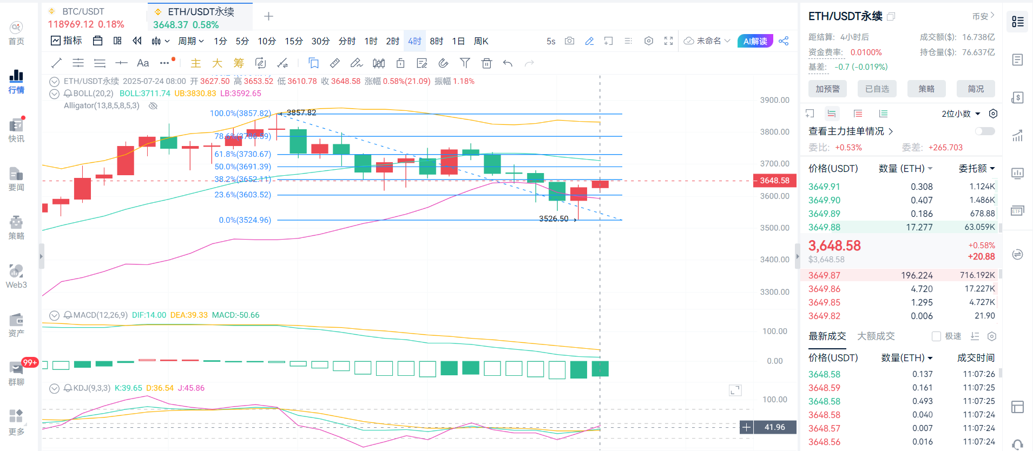The height and width of the screenshot is (451, 1033).
Task: Collapse the left panel arrow handle
Action: tap(41, 256)
